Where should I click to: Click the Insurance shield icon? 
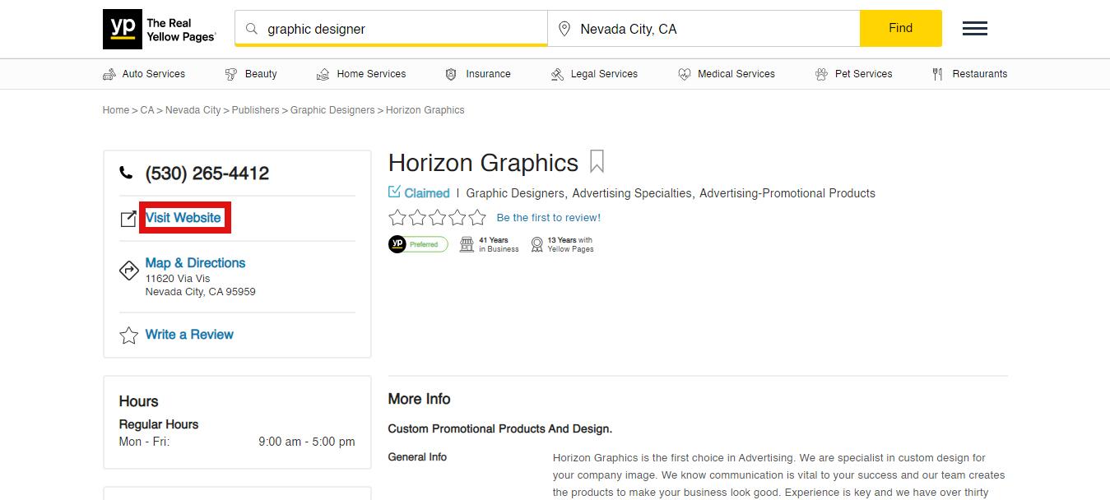click(x=451, y=74)
